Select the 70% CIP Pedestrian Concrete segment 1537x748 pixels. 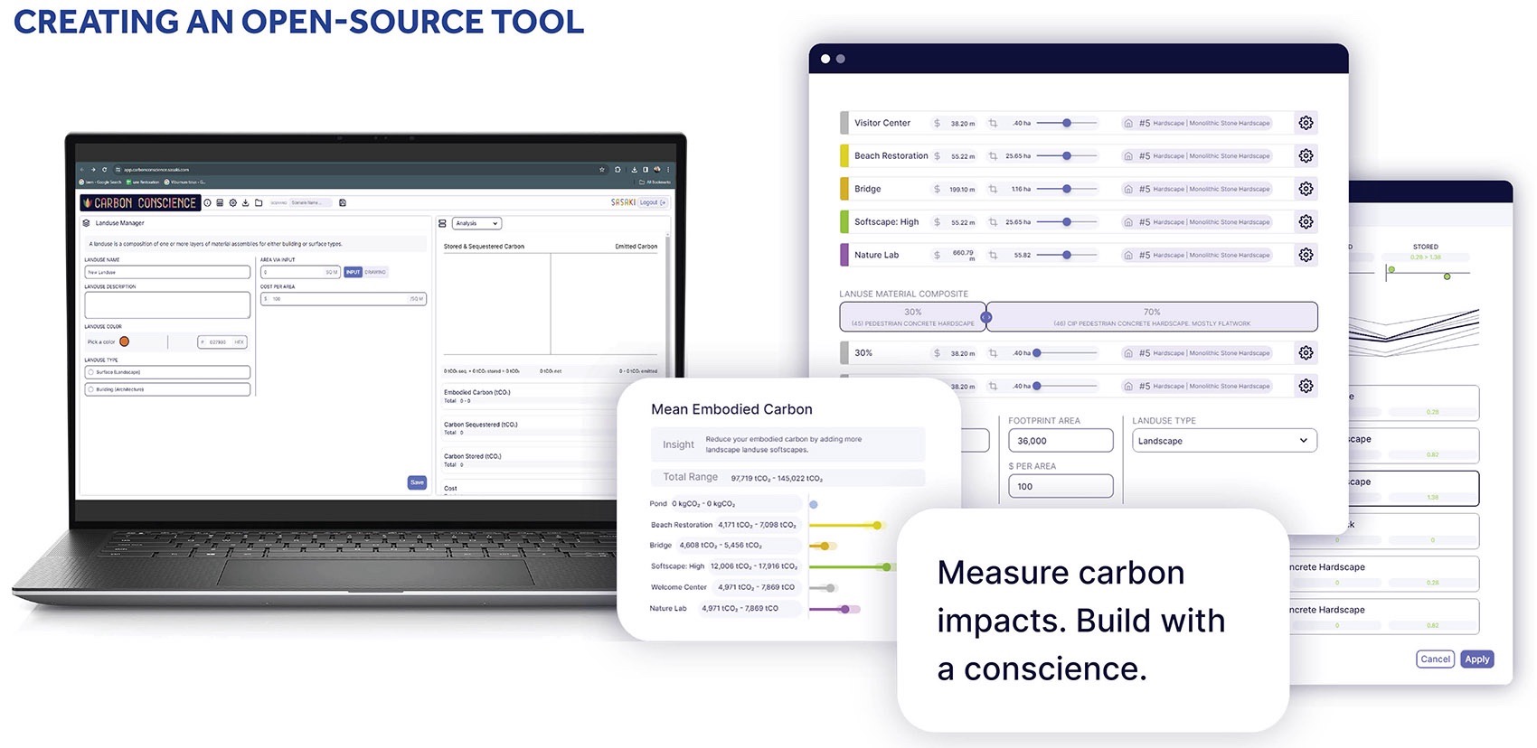pyautogui.click(x=1152, y=317)
